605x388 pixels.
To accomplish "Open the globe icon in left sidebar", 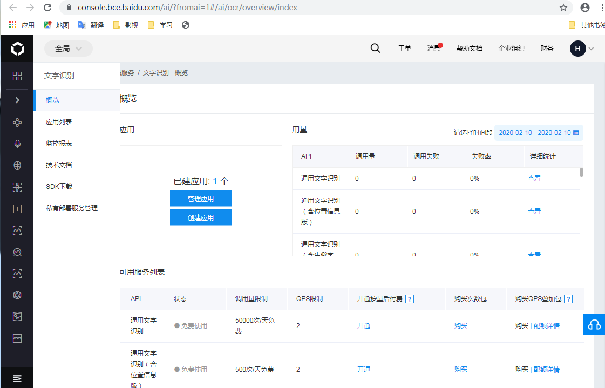I will click(17, 166).
